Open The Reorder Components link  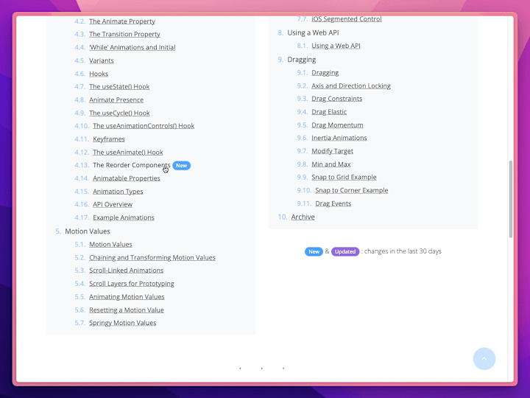tap(132, 165)
